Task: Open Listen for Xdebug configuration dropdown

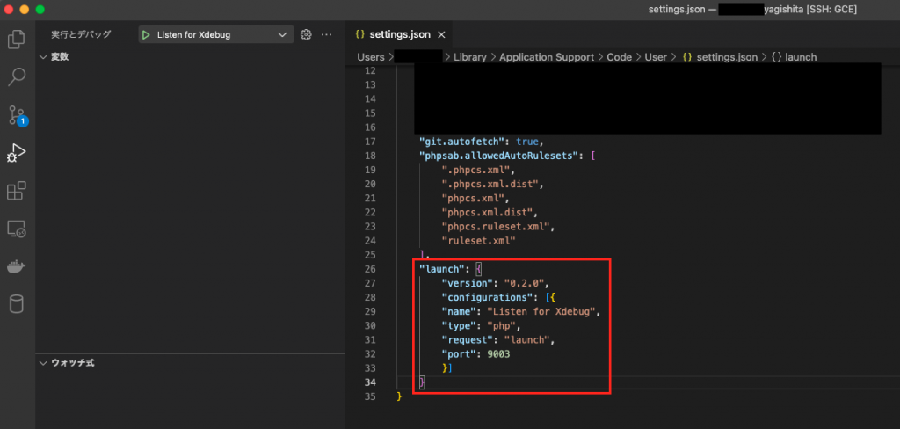Action: coord(282,34)
